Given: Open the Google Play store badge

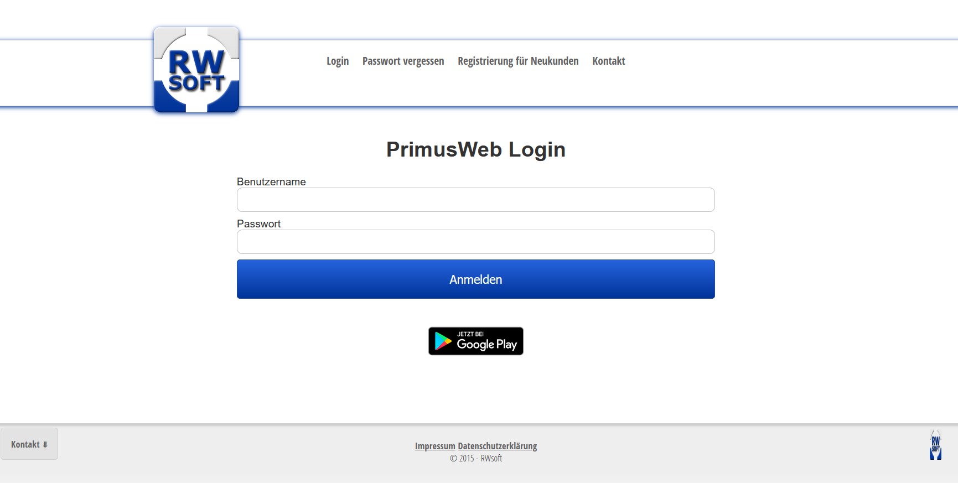Looking at the screenshot, I should (x=476, y=341).
